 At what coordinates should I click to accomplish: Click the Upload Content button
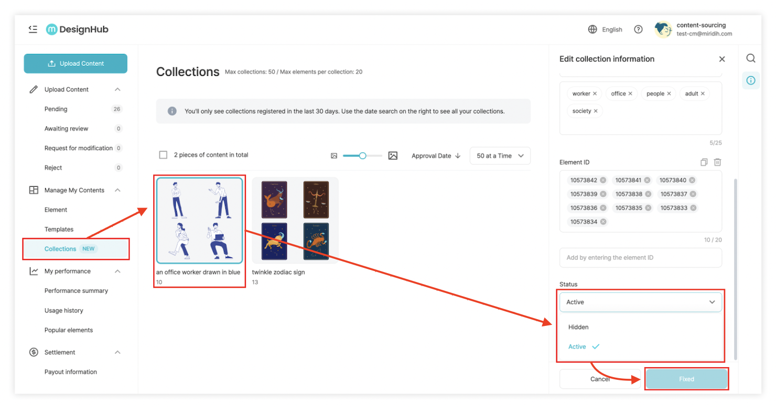pyautogui.click(x=76, y=63)
